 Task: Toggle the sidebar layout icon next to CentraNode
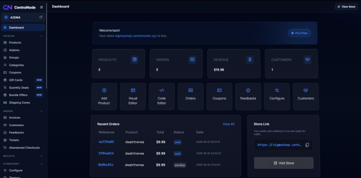coord(42,7)
